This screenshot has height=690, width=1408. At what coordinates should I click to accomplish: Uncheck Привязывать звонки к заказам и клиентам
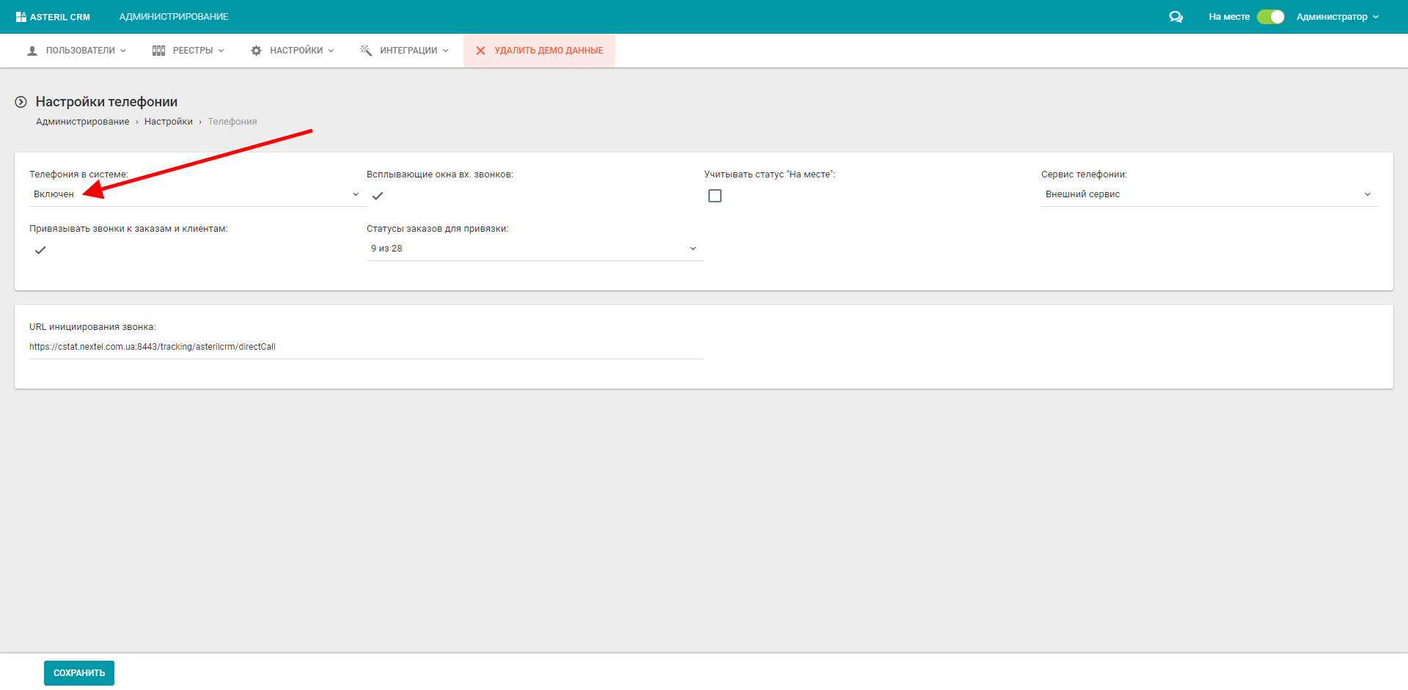pos(40,250)
